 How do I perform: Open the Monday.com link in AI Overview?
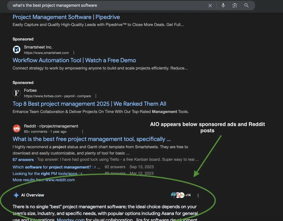point(71,219)
